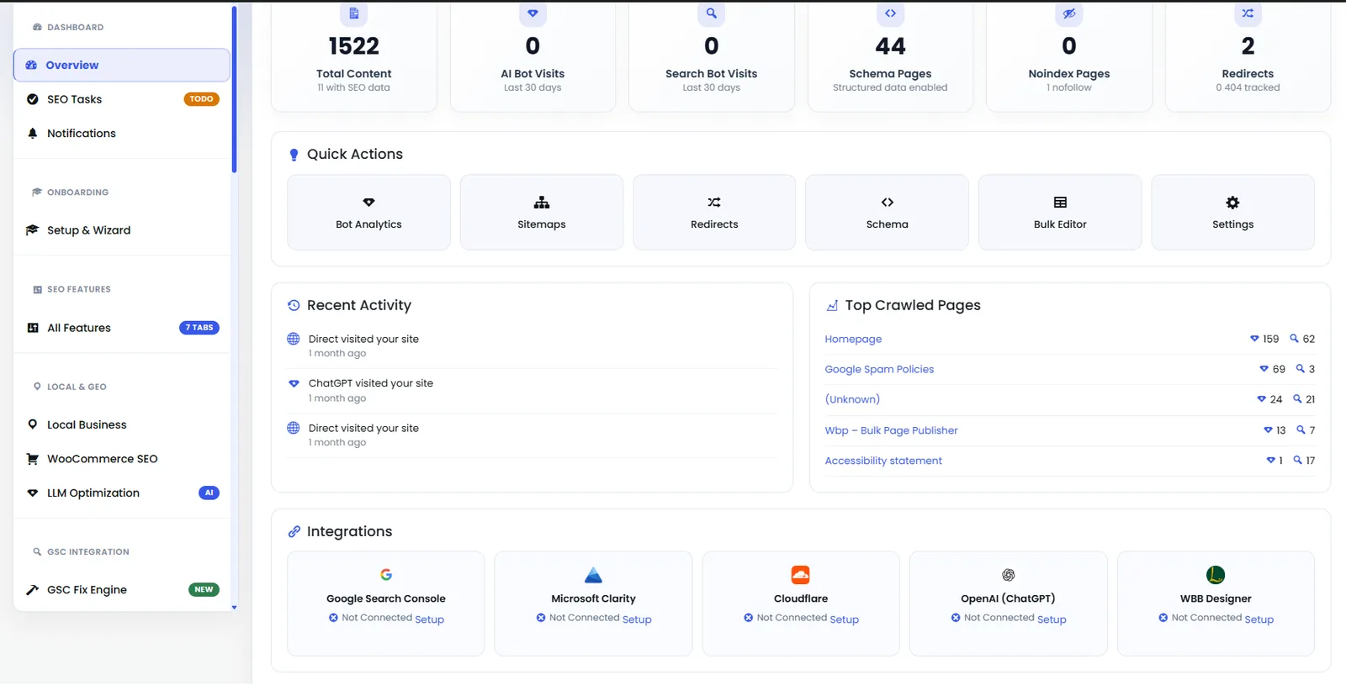Click Setup under Google Search Console
1346x685 pixels.
pyautogui.click(x=429, y=619)
